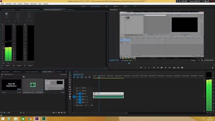Open Find in the Project panel footer
The width and height of the screenshot is (215, 121).
coord(56,113)
